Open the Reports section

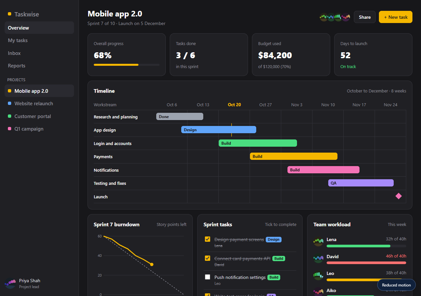pyautogui.click(x=39, y=66)
